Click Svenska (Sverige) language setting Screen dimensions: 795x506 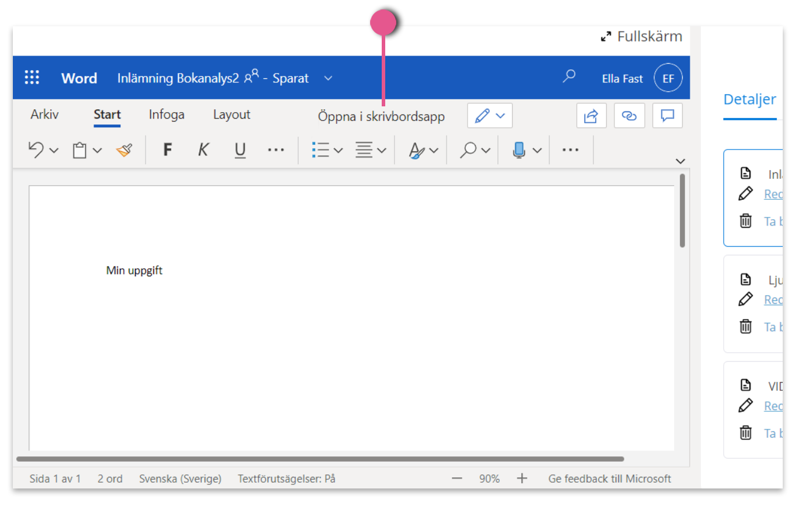tap(180, 479)
